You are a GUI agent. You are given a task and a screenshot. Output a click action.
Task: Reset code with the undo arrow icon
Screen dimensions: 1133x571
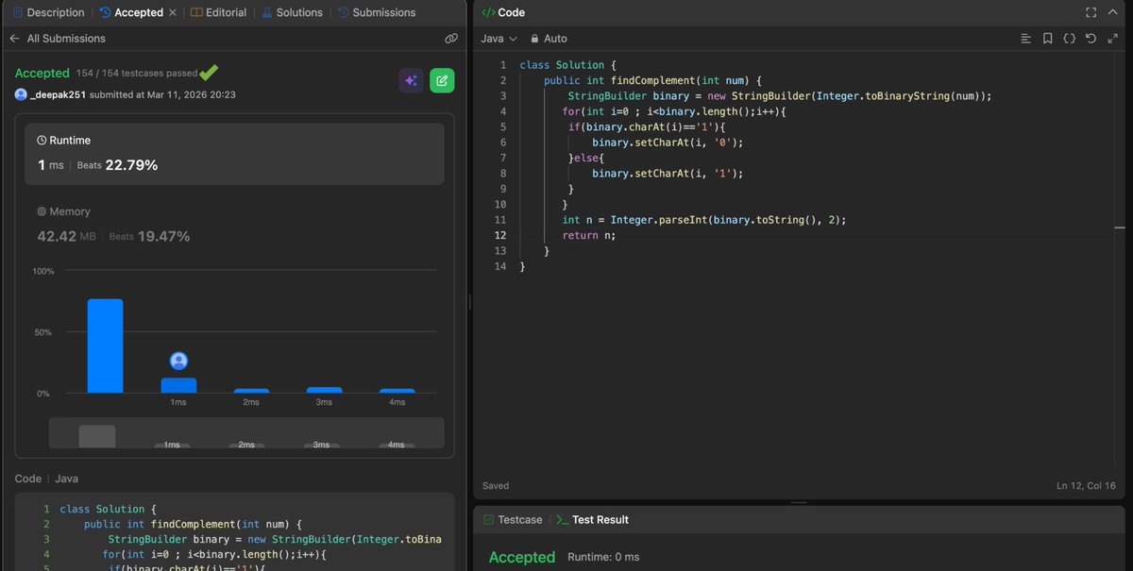click(x=1091, y=39)
